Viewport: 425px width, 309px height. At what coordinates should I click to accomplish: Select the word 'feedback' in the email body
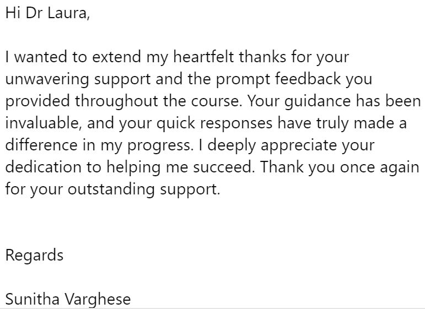(308, 79)
